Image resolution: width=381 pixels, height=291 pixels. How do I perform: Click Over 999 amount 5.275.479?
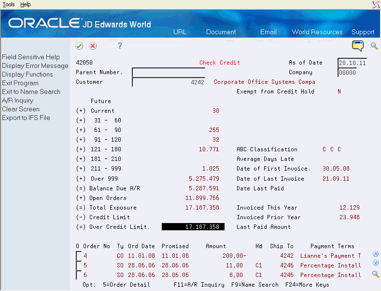tap(204, 179)
